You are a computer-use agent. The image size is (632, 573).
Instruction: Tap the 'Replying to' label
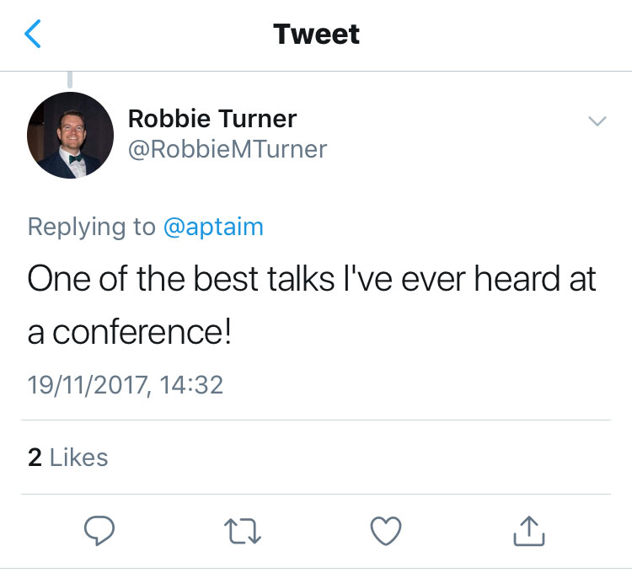(92, 227)
